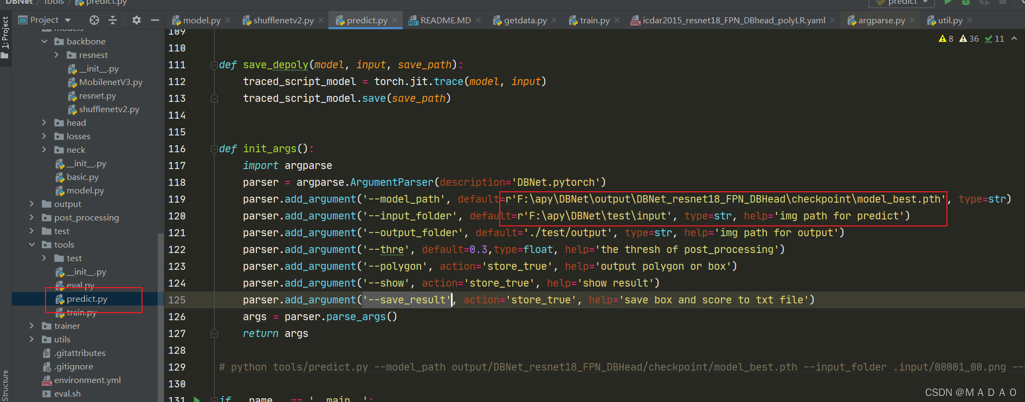
Task: Open the Structure tool window side tab
Action: (5, 386)
